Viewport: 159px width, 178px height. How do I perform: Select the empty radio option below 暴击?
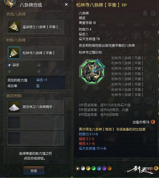click(9, 71)
